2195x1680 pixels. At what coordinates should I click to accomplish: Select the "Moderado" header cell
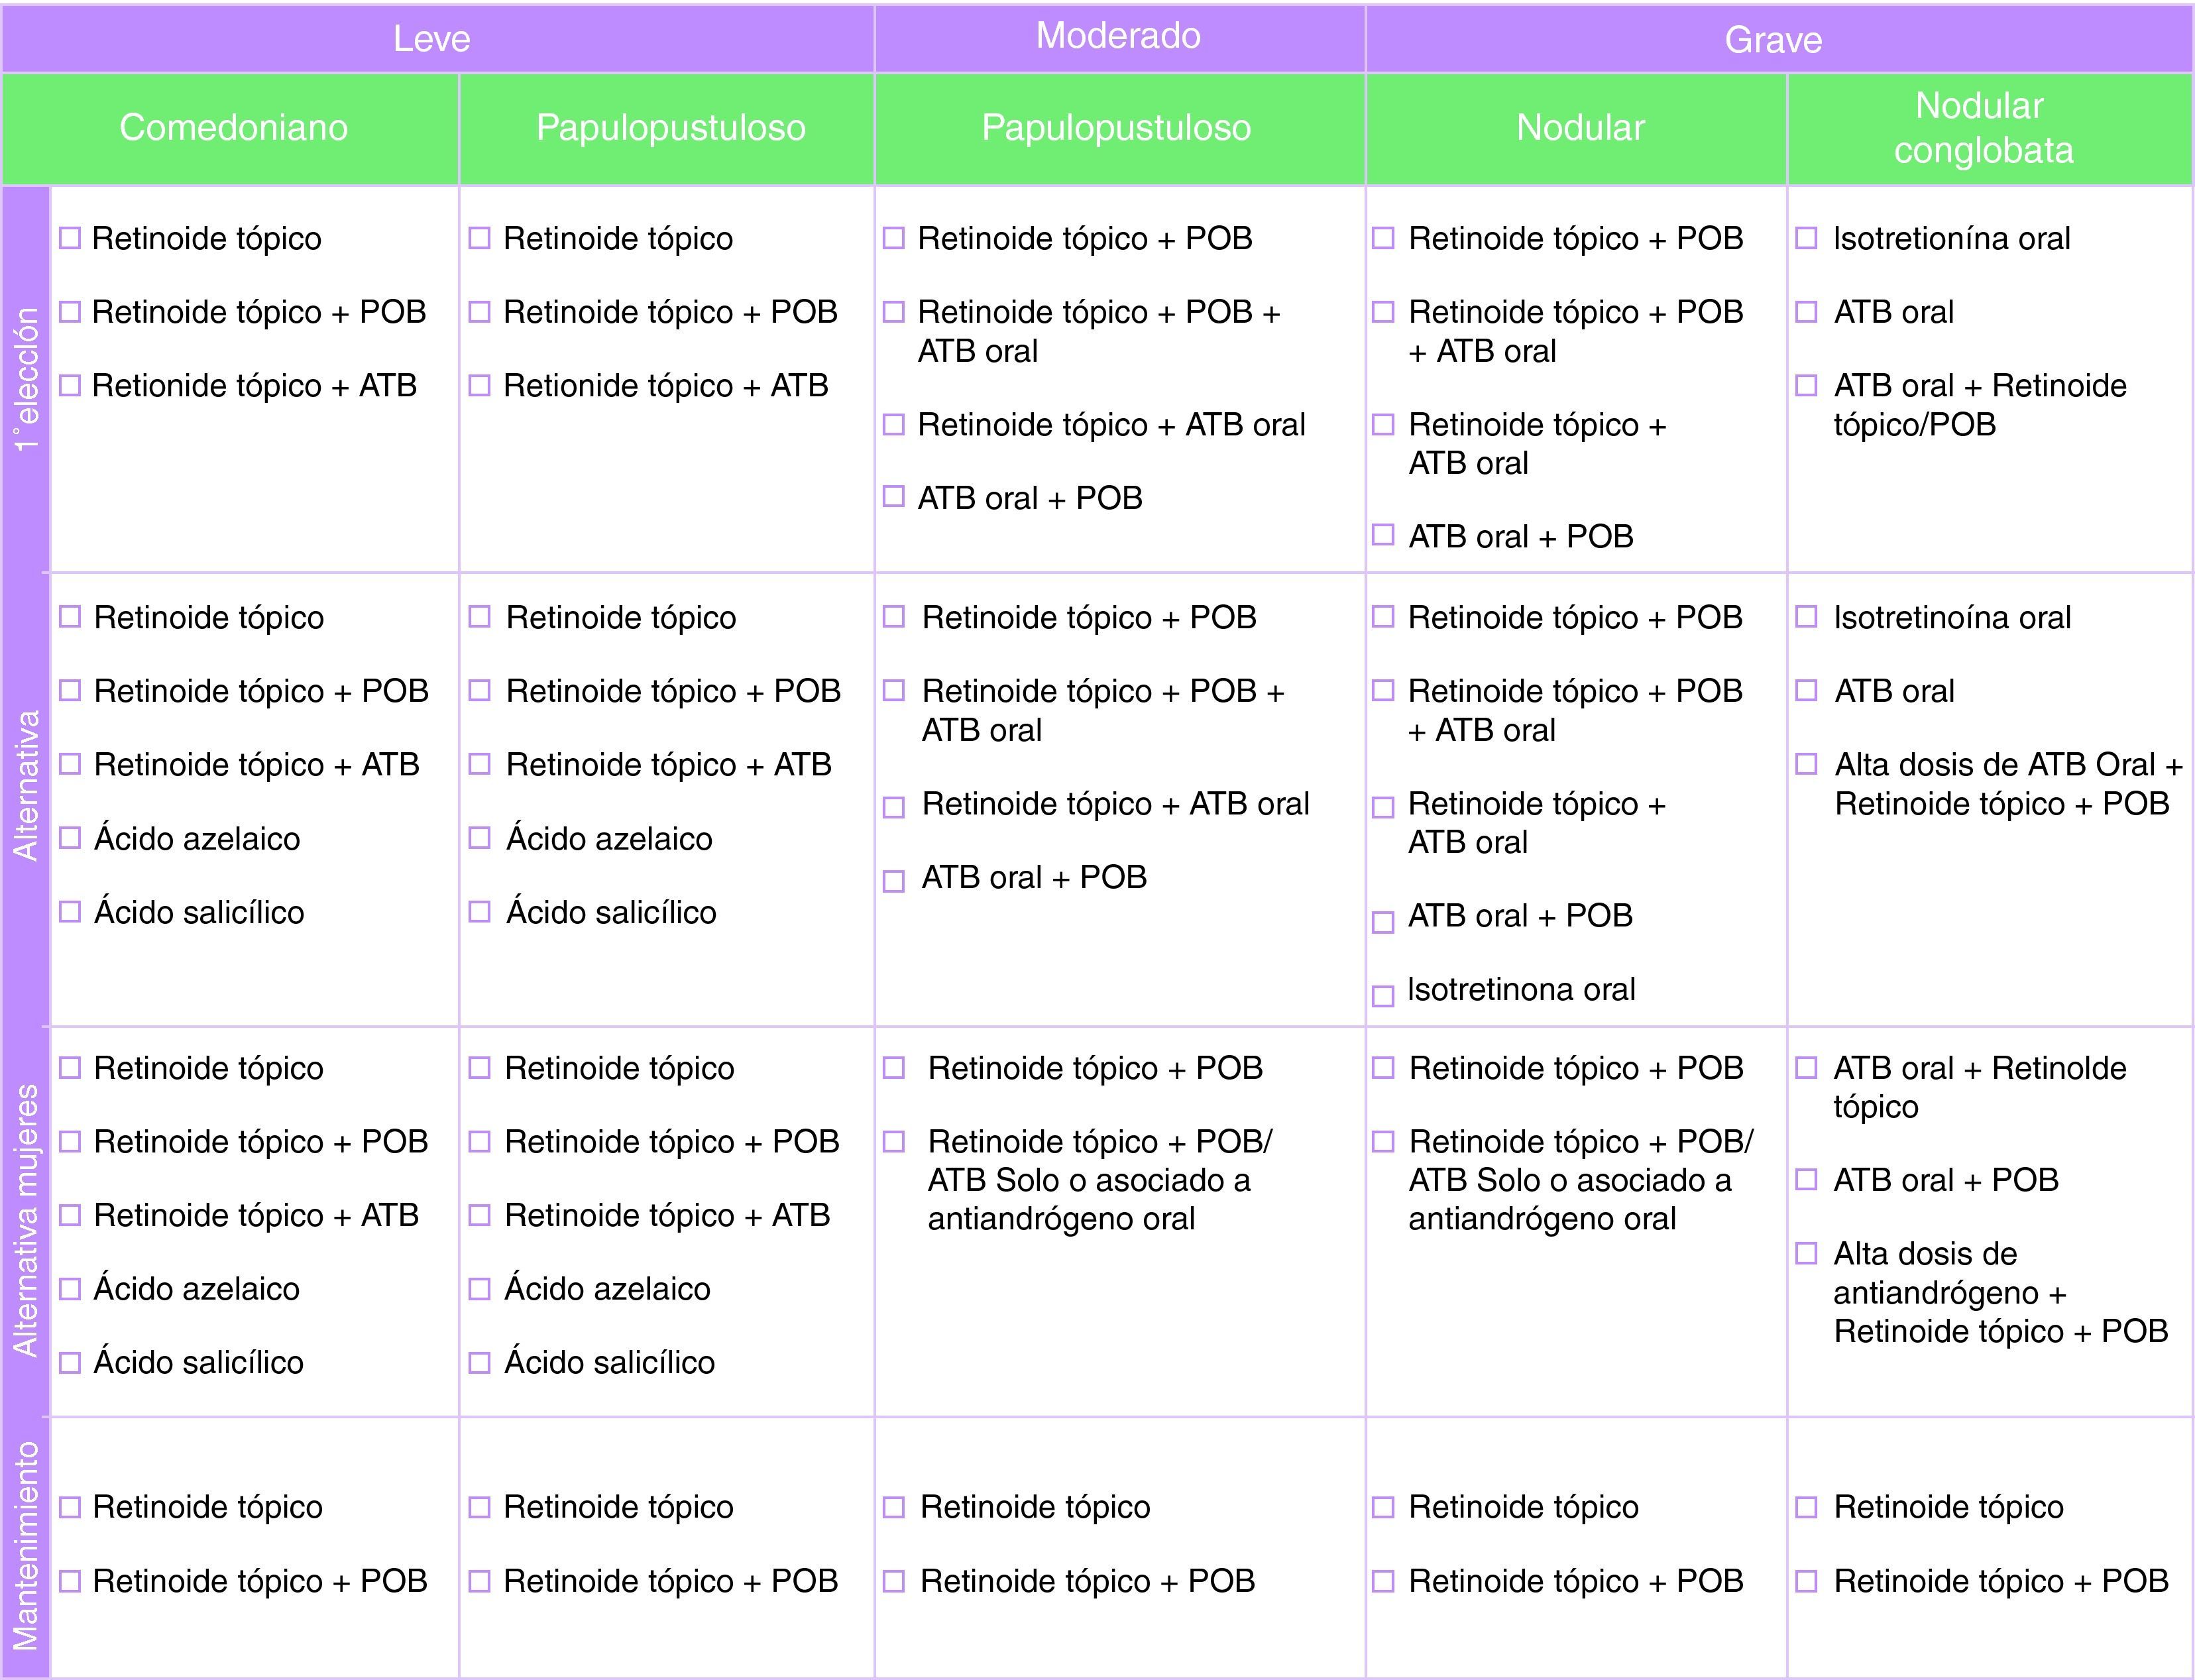tap(1118, 37)
